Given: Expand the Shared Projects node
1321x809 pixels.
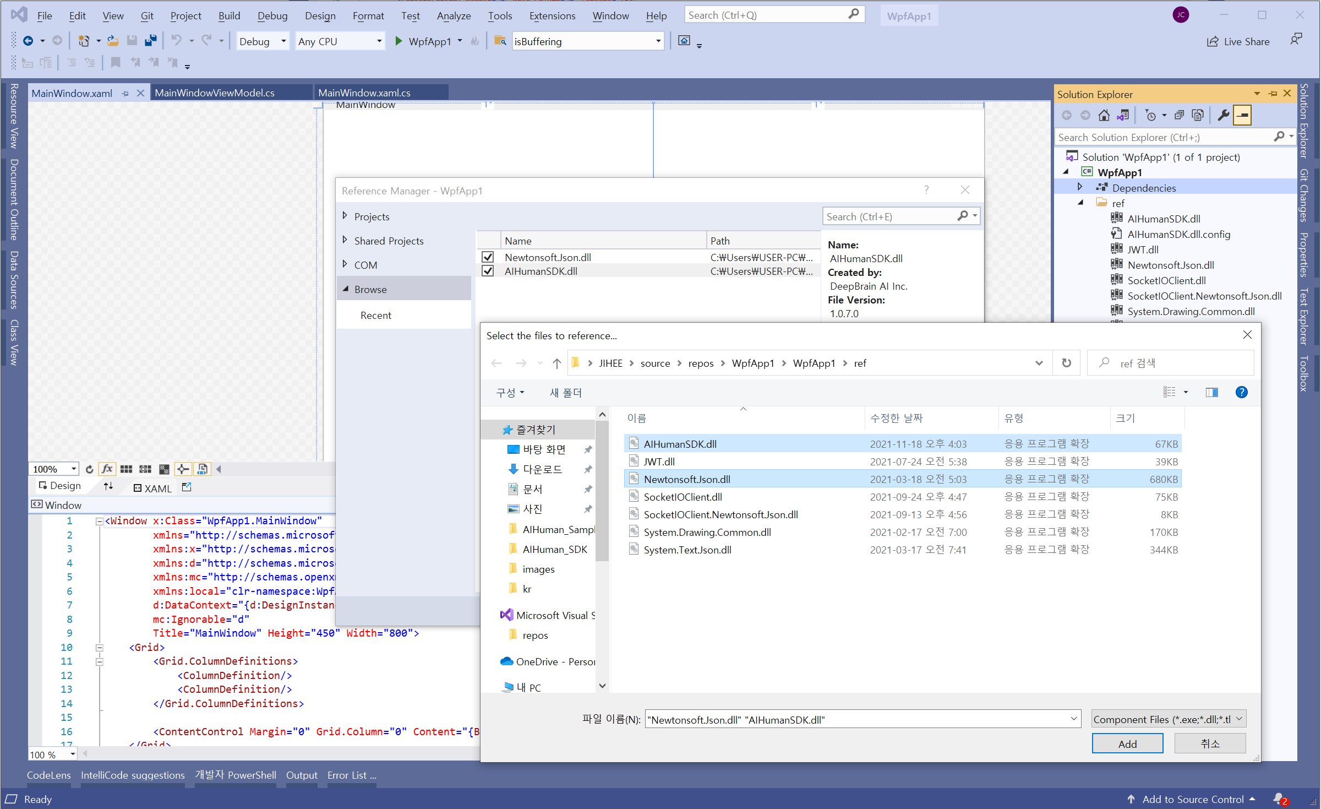Looking at the screenshot, I should click(x=345, y=240).
